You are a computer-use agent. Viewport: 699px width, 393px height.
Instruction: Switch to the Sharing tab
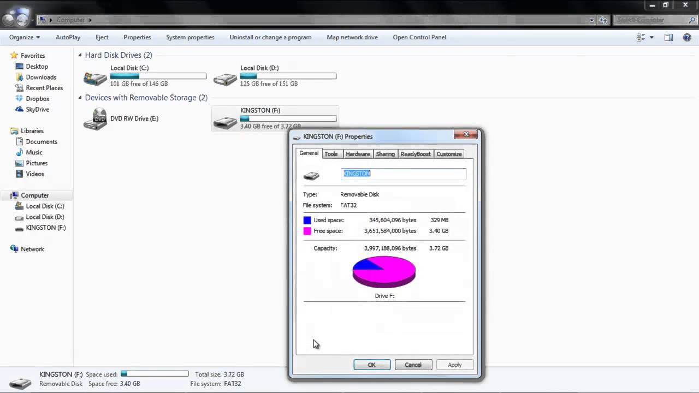[385, 154]
